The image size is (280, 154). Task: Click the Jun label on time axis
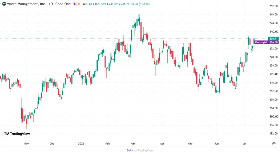(x=217, y=143)
